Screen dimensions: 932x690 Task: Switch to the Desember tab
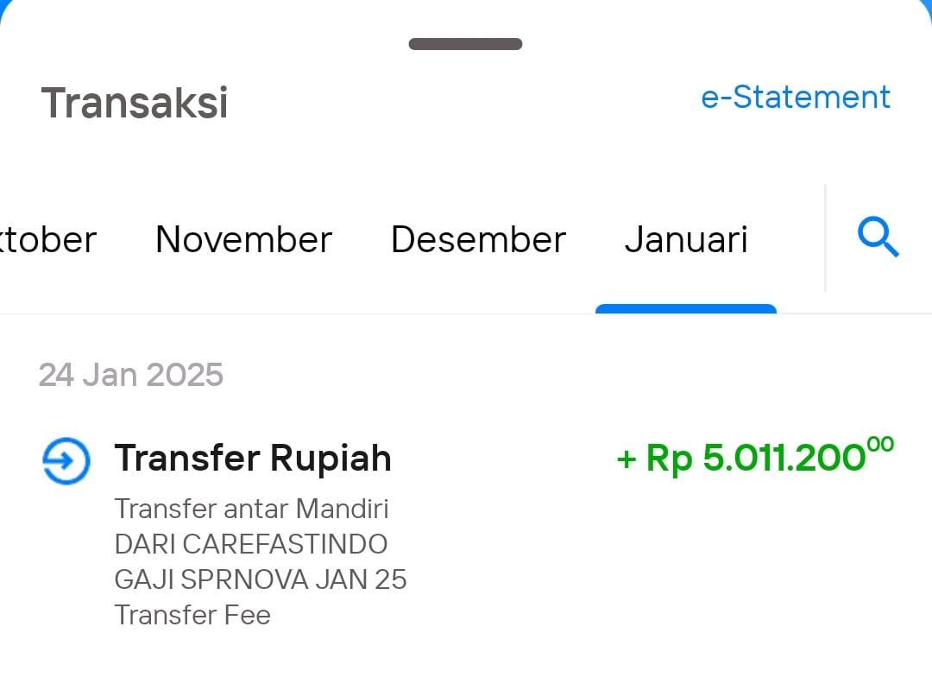click(x=478, y=240)
